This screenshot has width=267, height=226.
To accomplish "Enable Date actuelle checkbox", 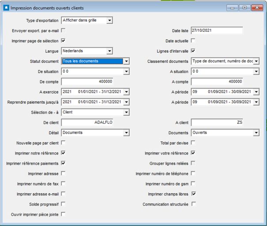I will coord(193,41).
